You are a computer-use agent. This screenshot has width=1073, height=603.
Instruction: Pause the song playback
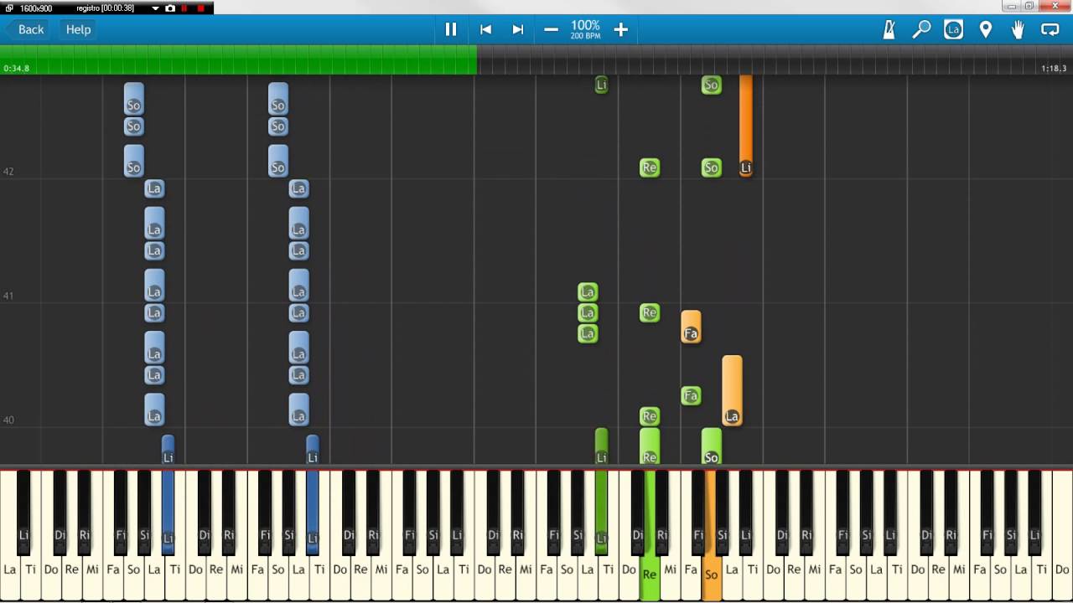tap(451, 29)
